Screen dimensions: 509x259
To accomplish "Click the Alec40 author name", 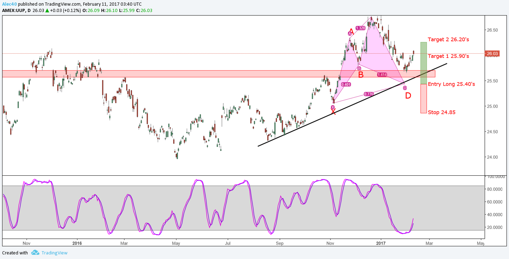I will (10, 4).
